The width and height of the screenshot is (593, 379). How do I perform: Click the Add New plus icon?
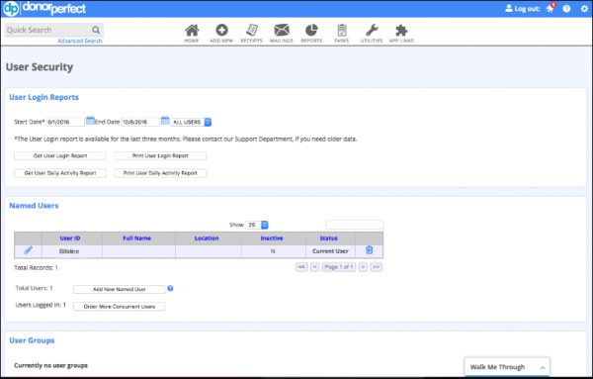[221, 30]
